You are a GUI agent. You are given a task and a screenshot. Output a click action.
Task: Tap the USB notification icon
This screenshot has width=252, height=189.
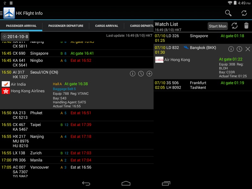pyautogui.click(x=5, y=3)
